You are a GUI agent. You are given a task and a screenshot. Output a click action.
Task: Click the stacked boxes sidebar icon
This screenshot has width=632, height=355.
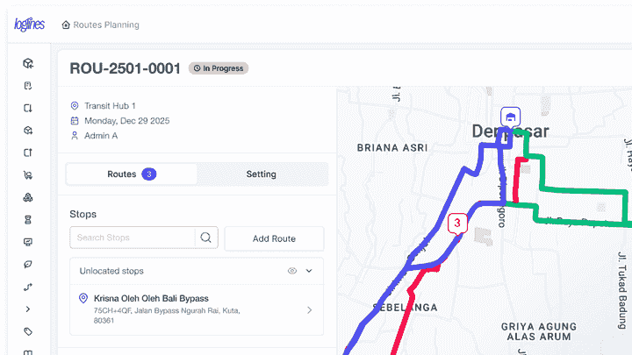(x=28, y=197)
